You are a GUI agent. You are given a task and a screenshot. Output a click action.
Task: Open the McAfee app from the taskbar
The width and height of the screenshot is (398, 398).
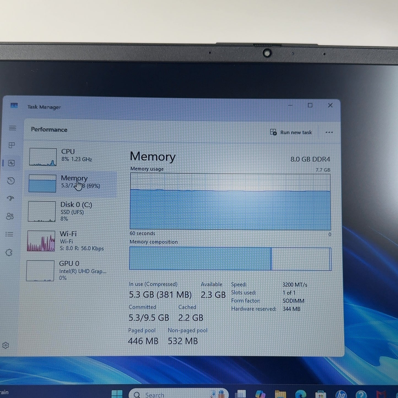381,394
